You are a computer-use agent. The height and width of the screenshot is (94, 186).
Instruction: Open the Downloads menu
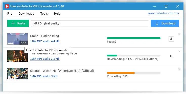[26, 13]
